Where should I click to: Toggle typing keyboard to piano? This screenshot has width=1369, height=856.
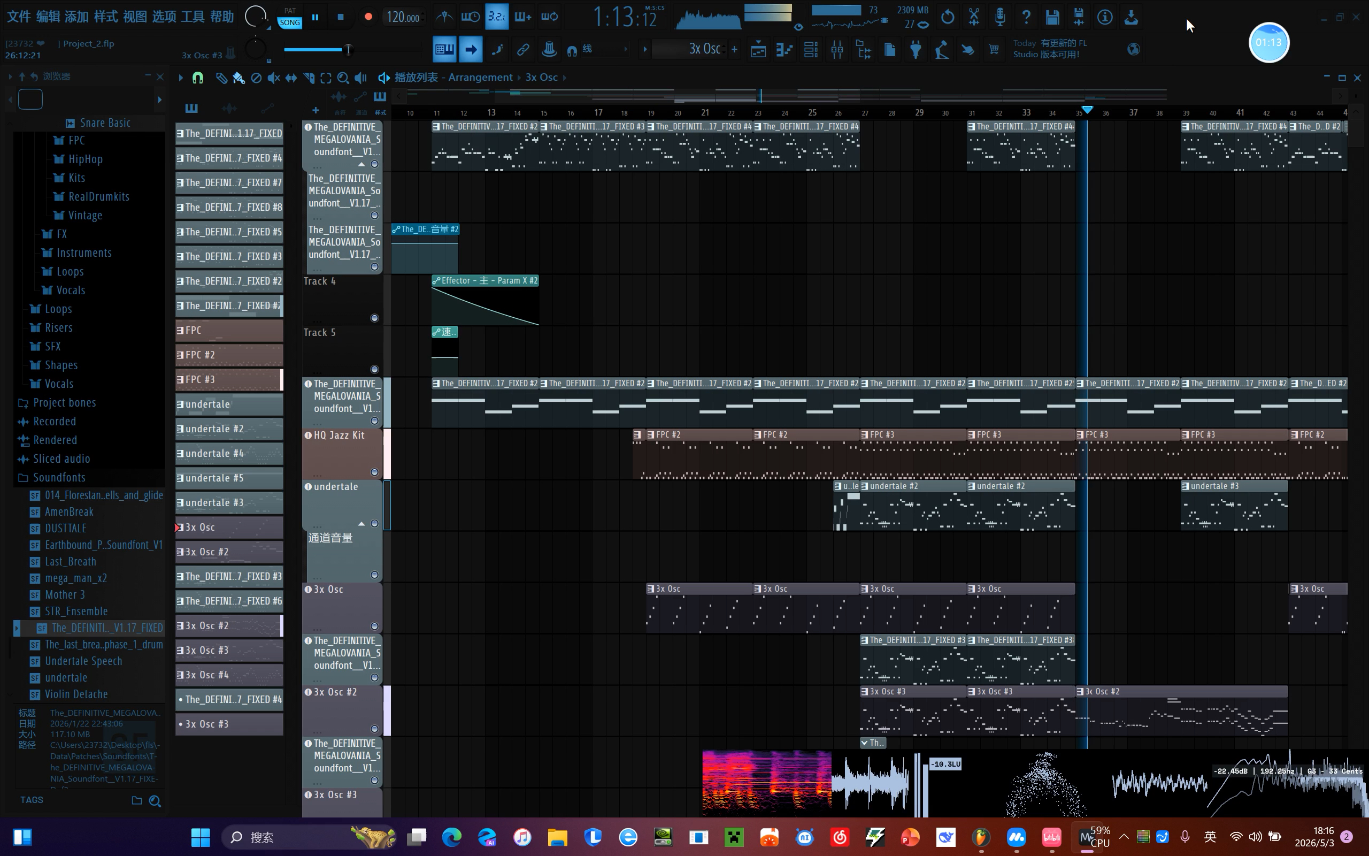coord(444,50)
